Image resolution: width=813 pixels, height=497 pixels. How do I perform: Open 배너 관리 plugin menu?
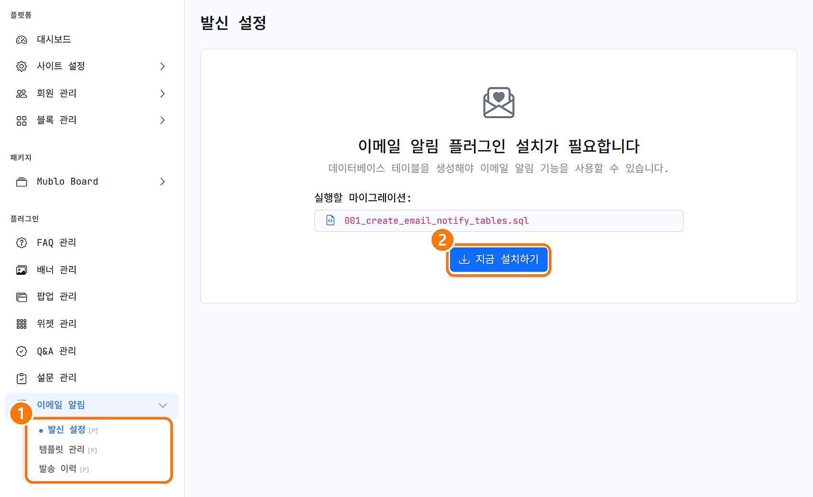(56, 270)
